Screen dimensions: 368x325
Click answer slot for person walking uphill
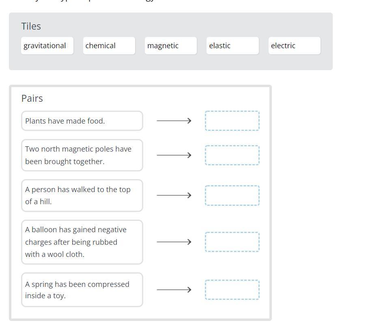click(232, 195)
